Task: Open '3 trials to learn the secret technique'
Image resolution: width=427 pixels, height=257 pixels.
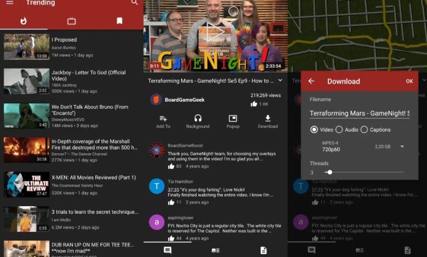Action: pos(95,212)
